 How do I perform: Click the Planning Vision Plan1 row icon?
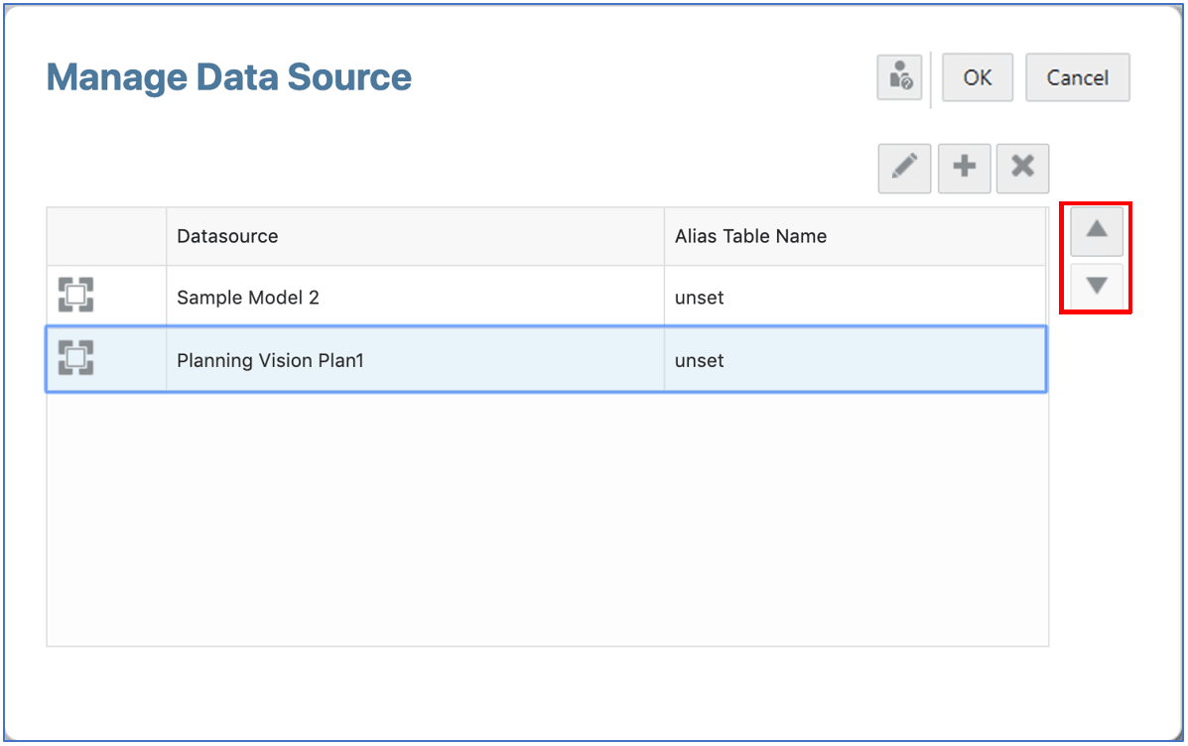coord(75,358)
